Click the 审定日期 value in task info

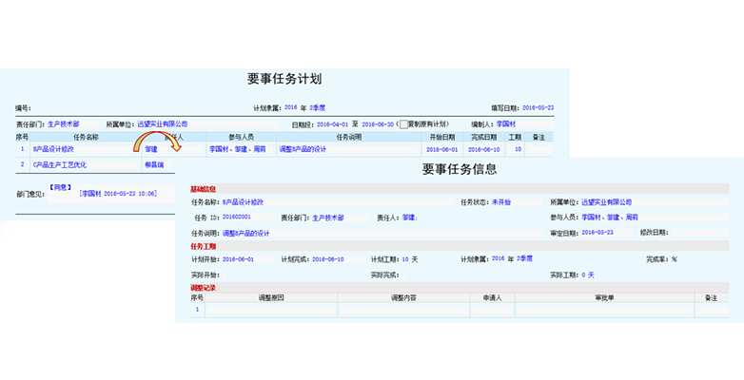[x=597, y=233]
